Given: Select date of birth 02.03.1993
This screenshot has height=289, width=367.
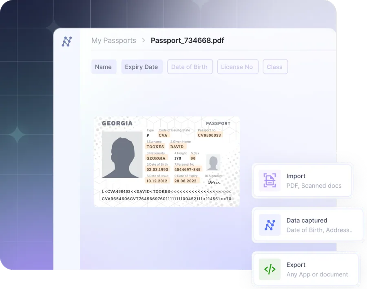Looking at the screenshot, I should (x=157, y=169).
